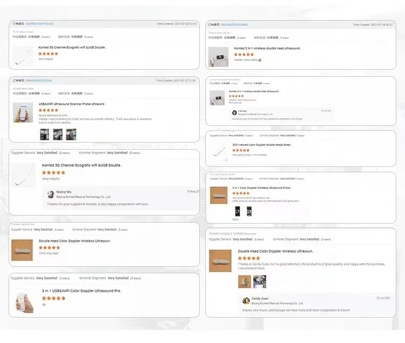This screenshot has width=405, height=343.
Task: Open third photo in USB&WIFI Scanner Probe review
Action: [71, 134]
